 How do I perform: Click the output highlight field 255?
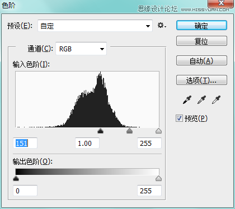point(149,191)
